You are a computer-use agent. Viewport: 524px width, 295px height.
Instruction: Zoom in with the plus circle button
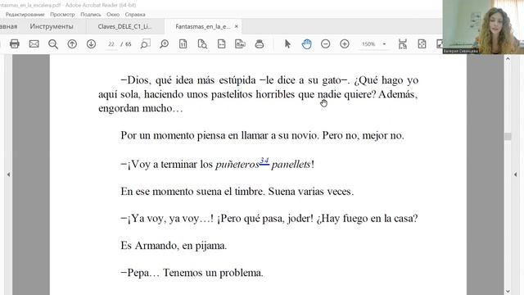[345, 43]
